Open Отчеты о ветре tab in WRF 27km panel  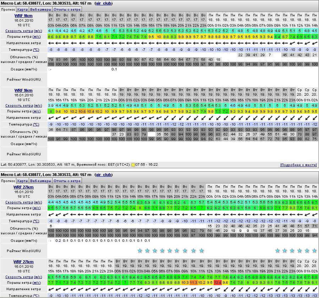[x=67, y=181]
